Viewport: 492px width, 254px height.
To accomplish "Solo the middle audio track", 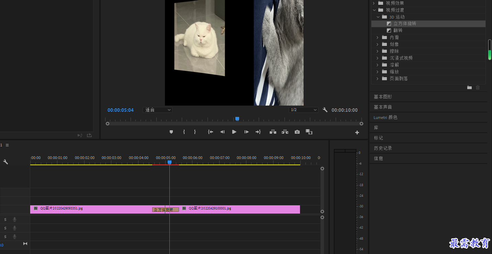I will point(5,228).
